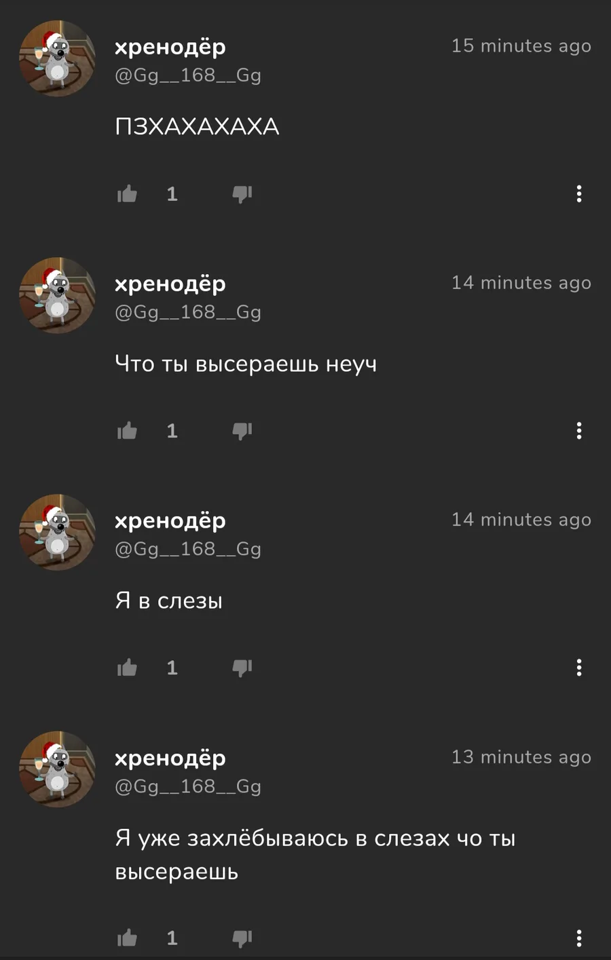The height and width of the screenshot is (960, 611).
Task: Like the "Что ты высераешь неуч" comment
Action: click(127, 431)
